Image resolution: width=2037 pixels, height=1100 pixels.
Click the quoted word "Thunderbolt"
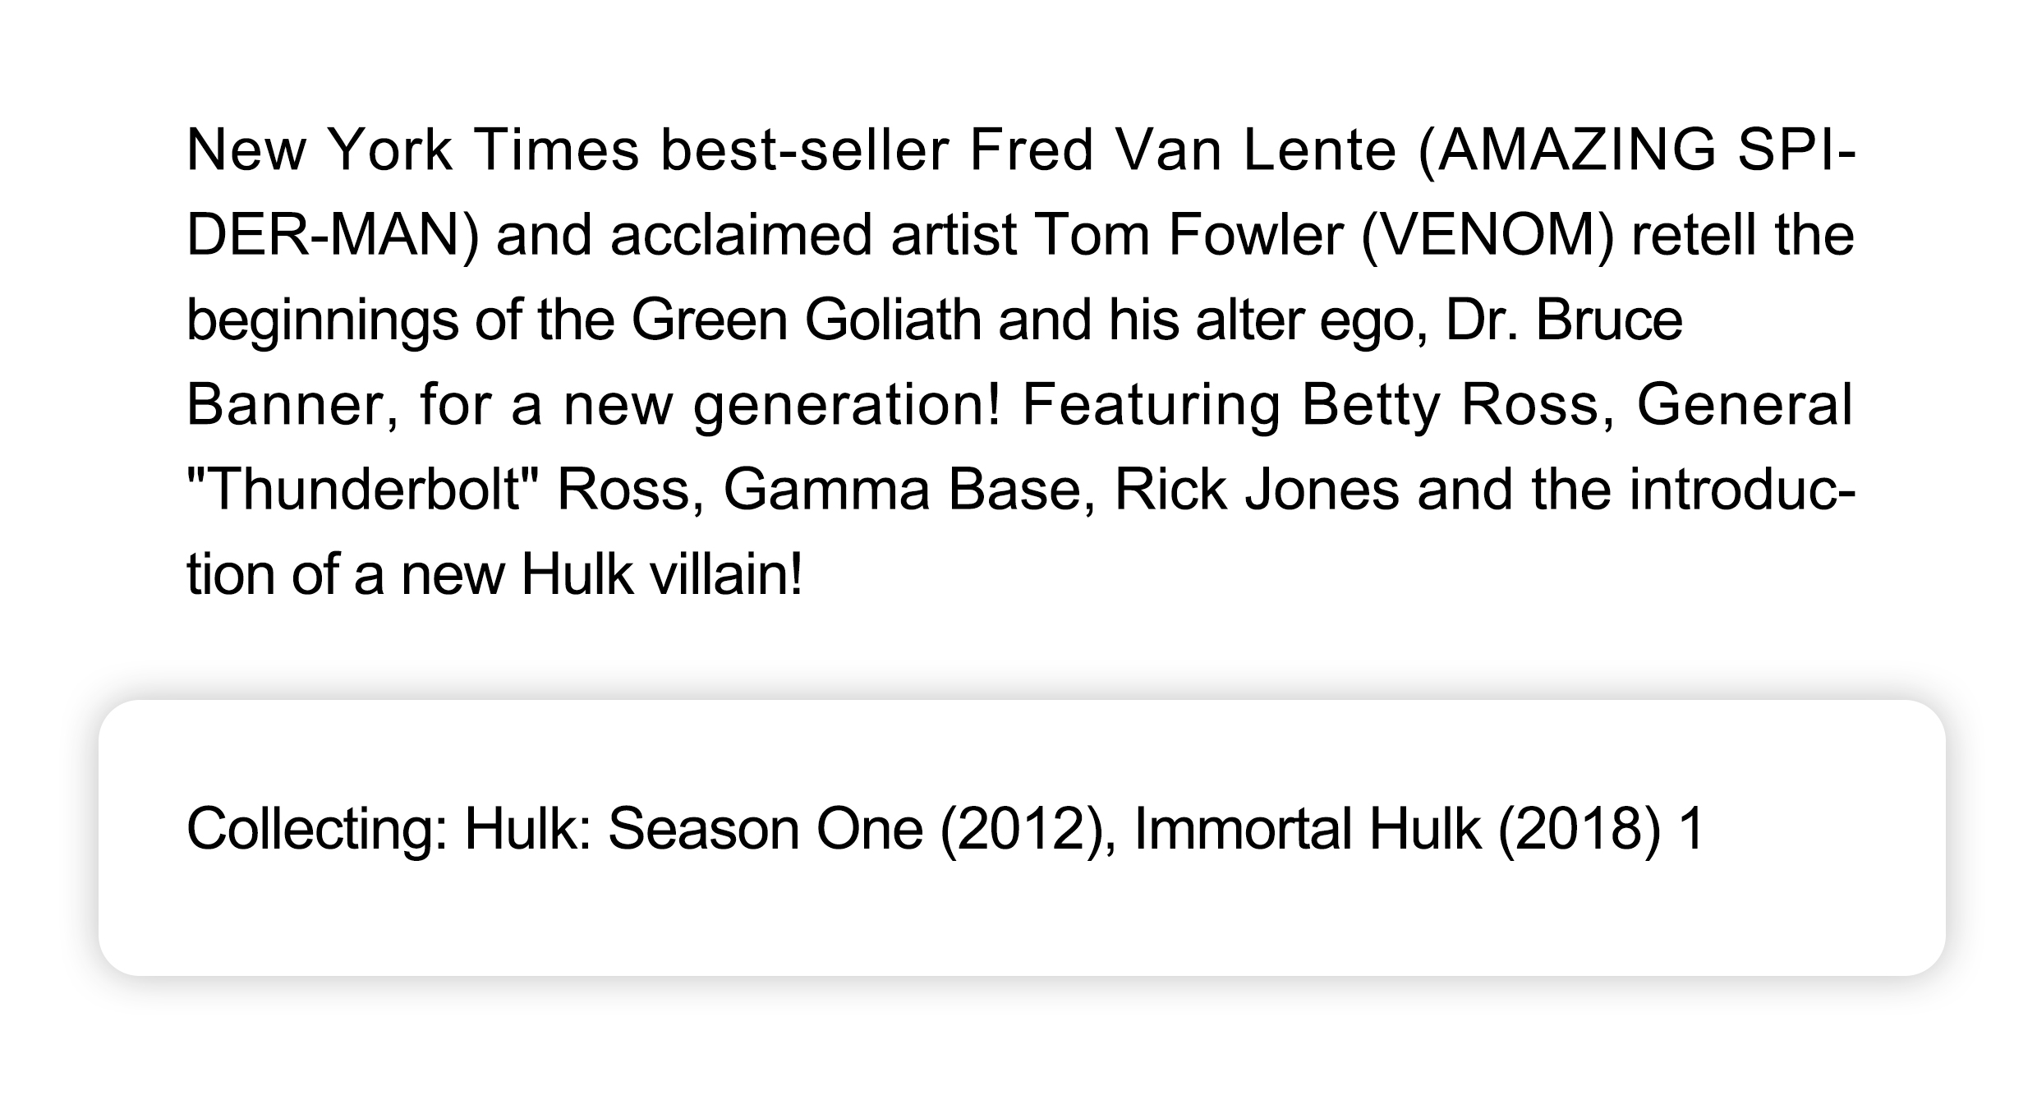coord(362,489)
